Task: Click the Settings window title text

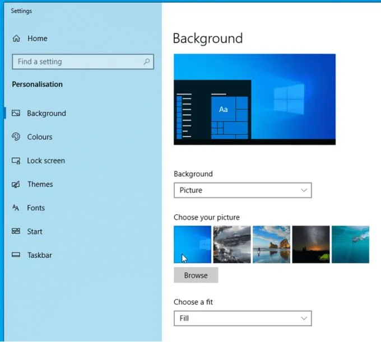Action: pos(21,11)
